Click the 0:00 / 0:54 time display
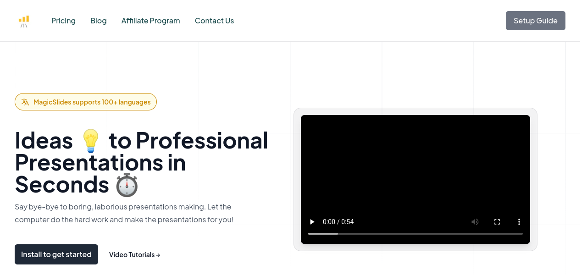The height and width of the screenshot is (275, 587). 338,222
